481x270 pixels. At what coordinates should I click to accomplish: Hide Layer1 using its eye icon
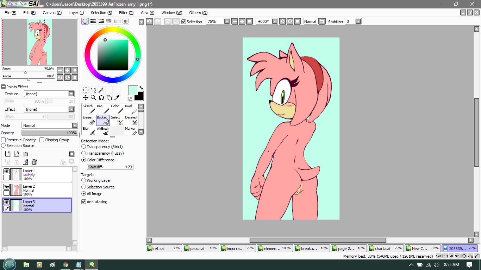point(6,171)
